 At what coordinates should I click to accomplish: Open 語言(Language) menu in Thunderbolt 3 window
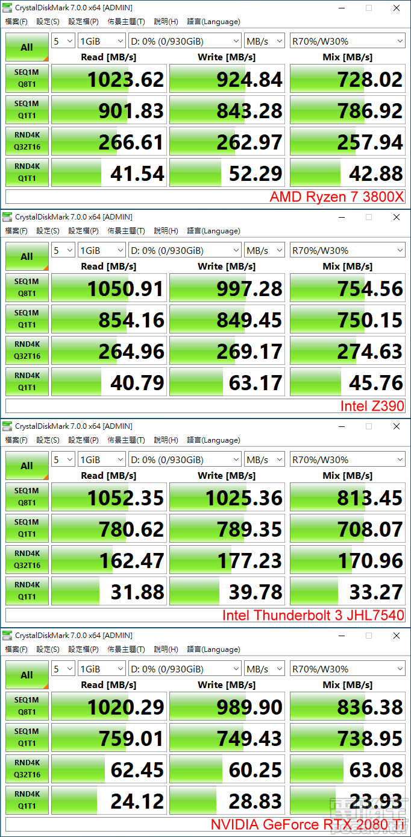(213, 440)
